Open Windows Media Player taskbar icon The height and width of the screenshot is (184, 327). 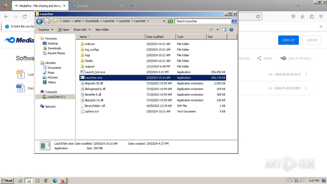38,181
